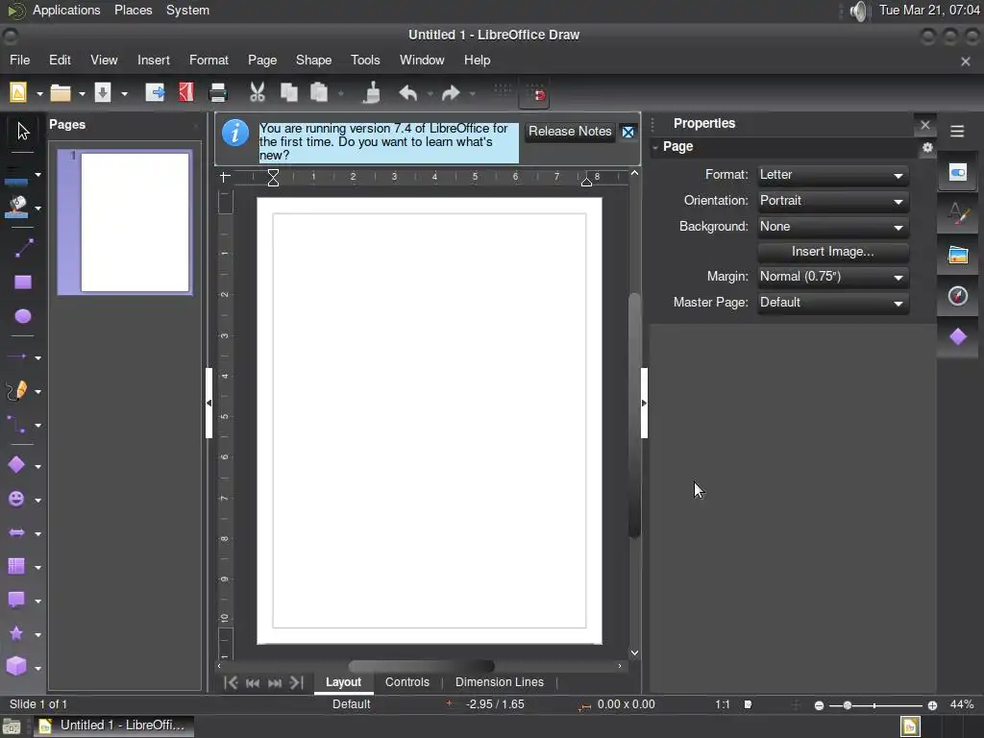This screenshot has height=738, width=984.
Task: Open the Insert menu
Action: tap(153, 61)
